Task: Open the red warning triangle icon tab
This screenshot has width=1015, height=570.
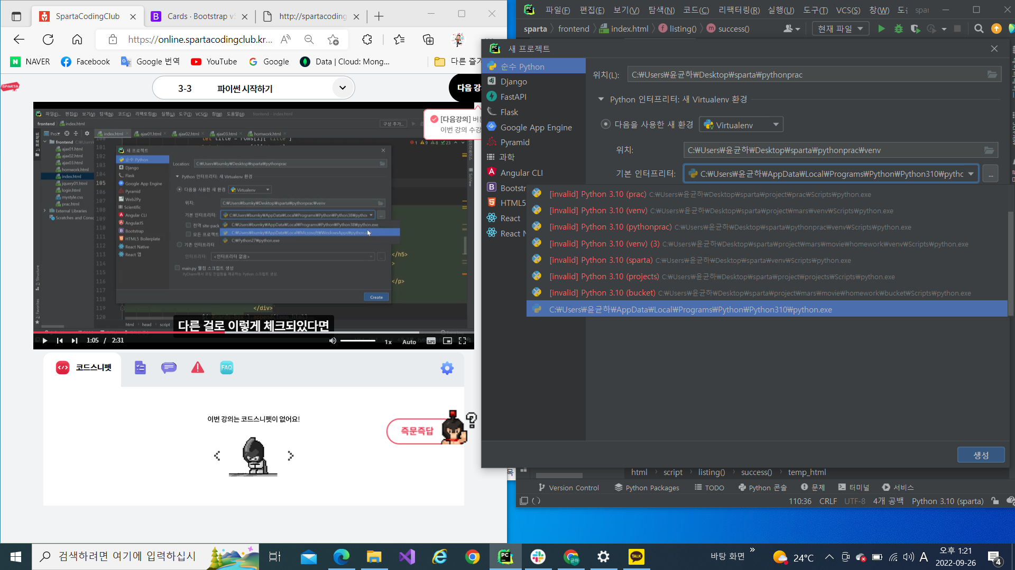Action: pyautogui.click(x=198, y=367)
